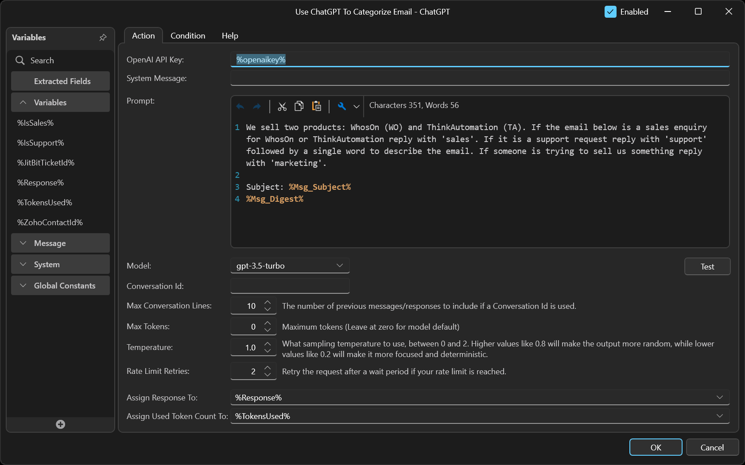The width and height of the screenshot is (745, 465).
Task: Paste into the prompt editor
Action: pos(316,106)
